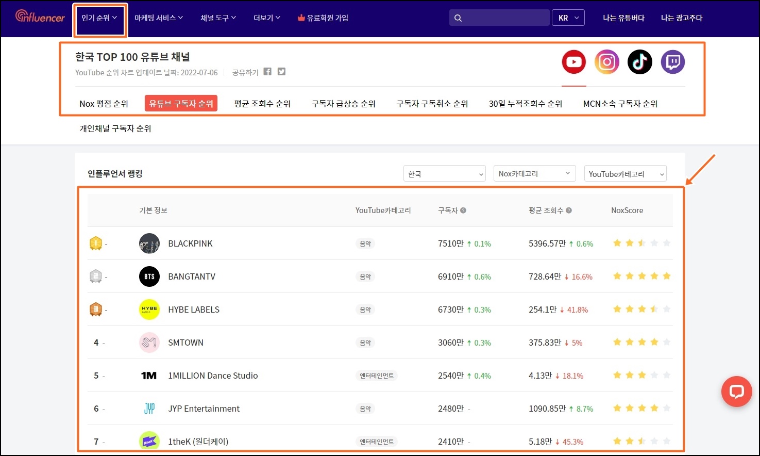The image size is (760, 456).
Task: Switch to TikTok ranking icon
Action: click(640, 62)
